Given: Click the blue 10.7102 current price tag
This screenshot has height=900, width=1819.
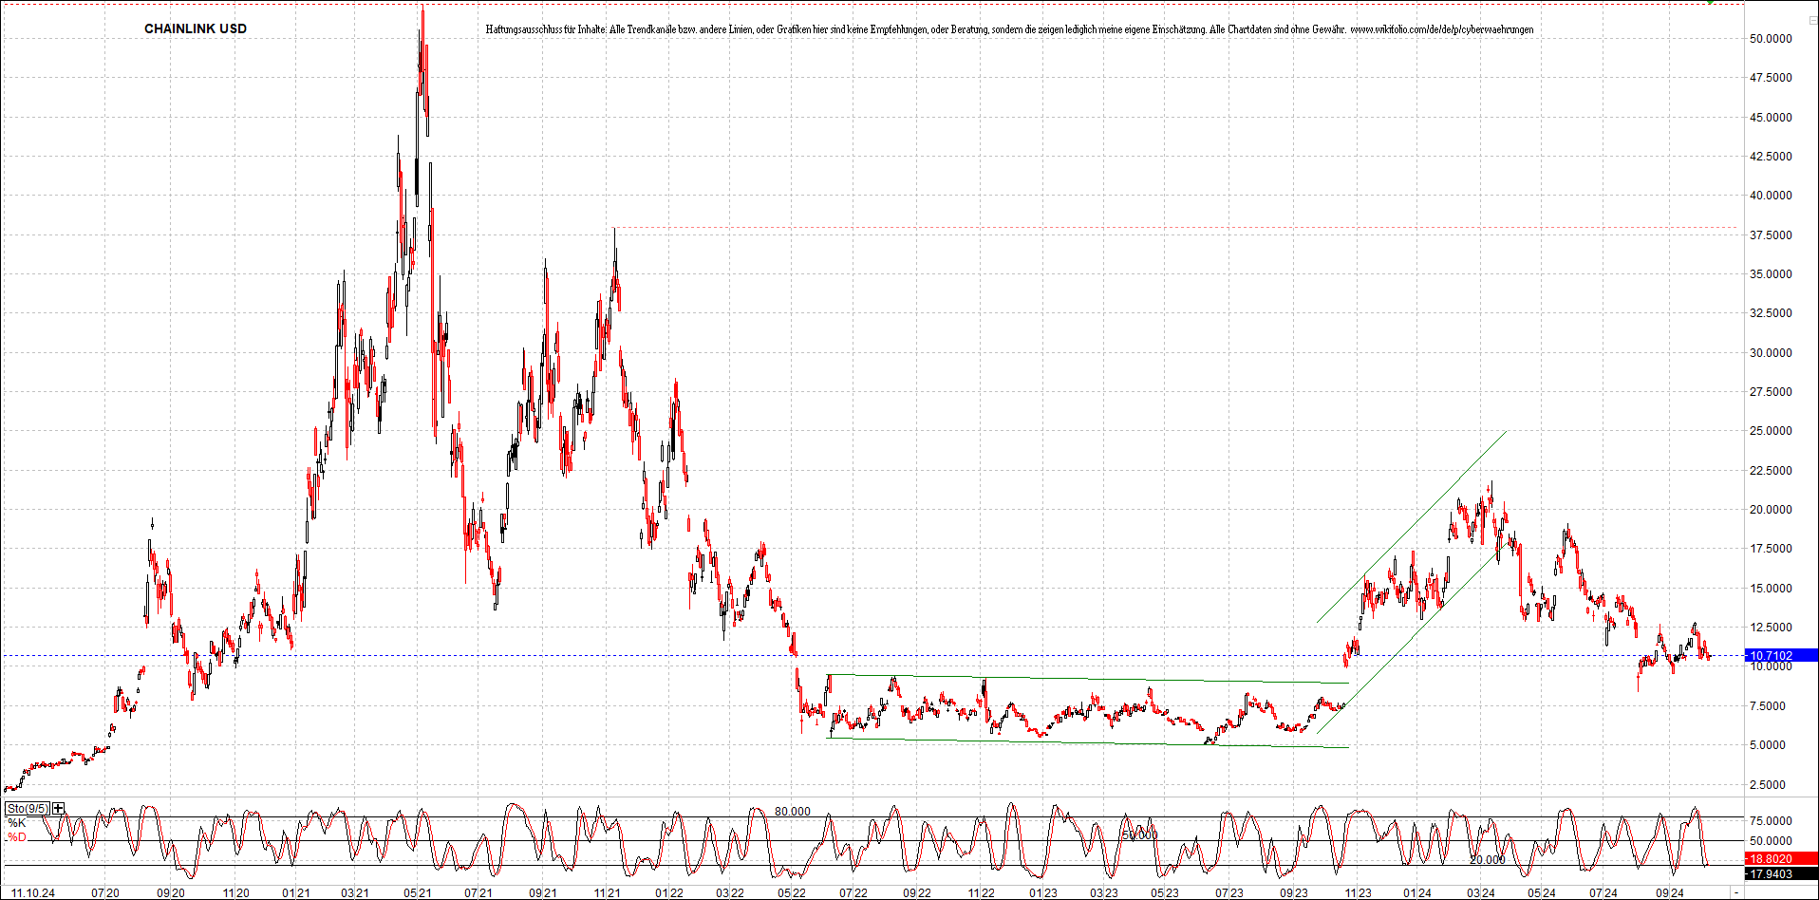Looking at the screenshot, I should coord(1782,655).
